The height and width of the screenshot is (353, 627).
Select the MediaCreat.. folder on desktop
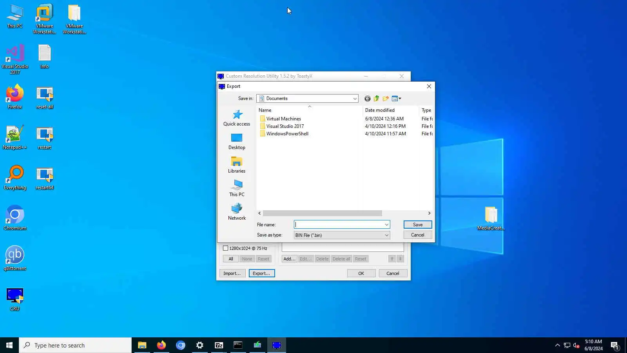pyautogui.click(x=491, y=218)
